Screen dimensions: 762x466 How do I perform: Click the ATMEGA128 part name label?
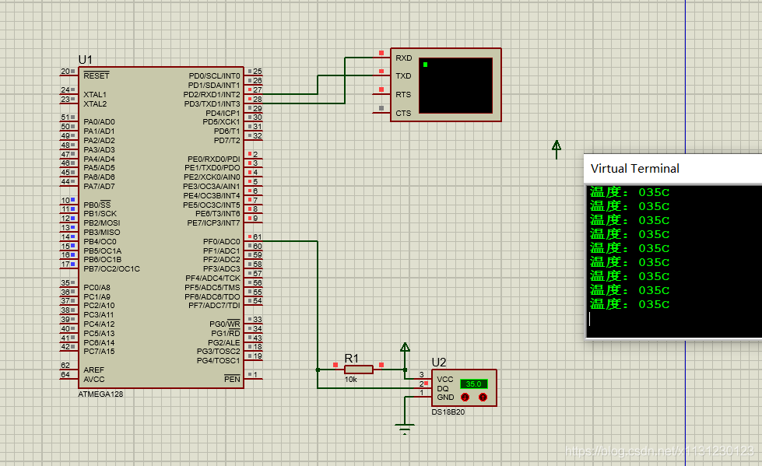100,394
